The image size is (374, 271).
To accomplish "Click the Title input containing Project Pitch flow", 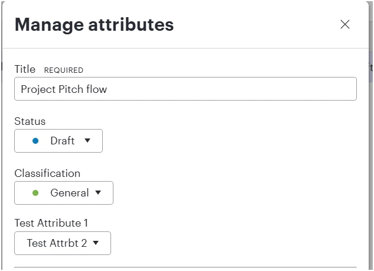I will (186, 89).
